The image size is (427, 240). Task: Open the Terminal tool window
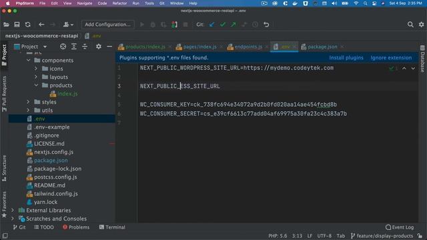(x=112, y=227)
